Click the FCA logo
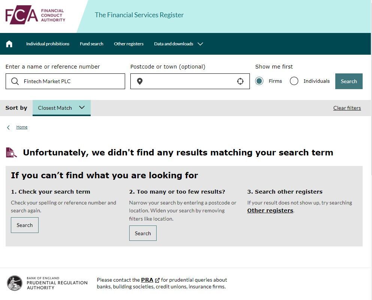Image resolution: width=372 pixels, height=300 pixels. [x=35, y=15]
